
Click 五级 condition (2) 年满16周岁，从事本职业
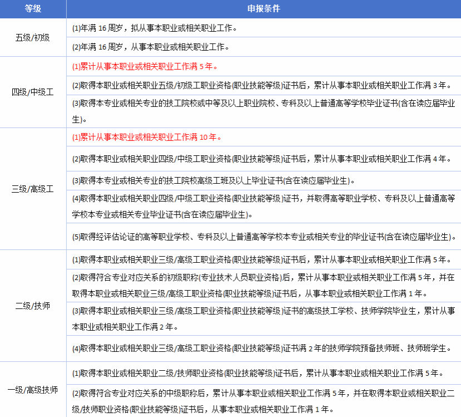point(151,47)
